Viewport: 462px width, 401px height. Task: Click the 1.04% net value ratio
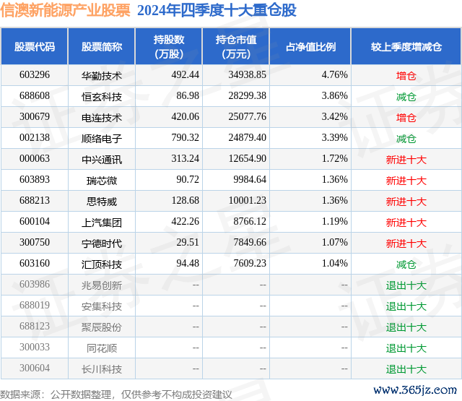(335, 263)
